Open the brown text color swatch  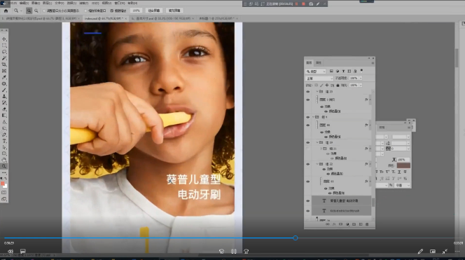tap(403, 165)
